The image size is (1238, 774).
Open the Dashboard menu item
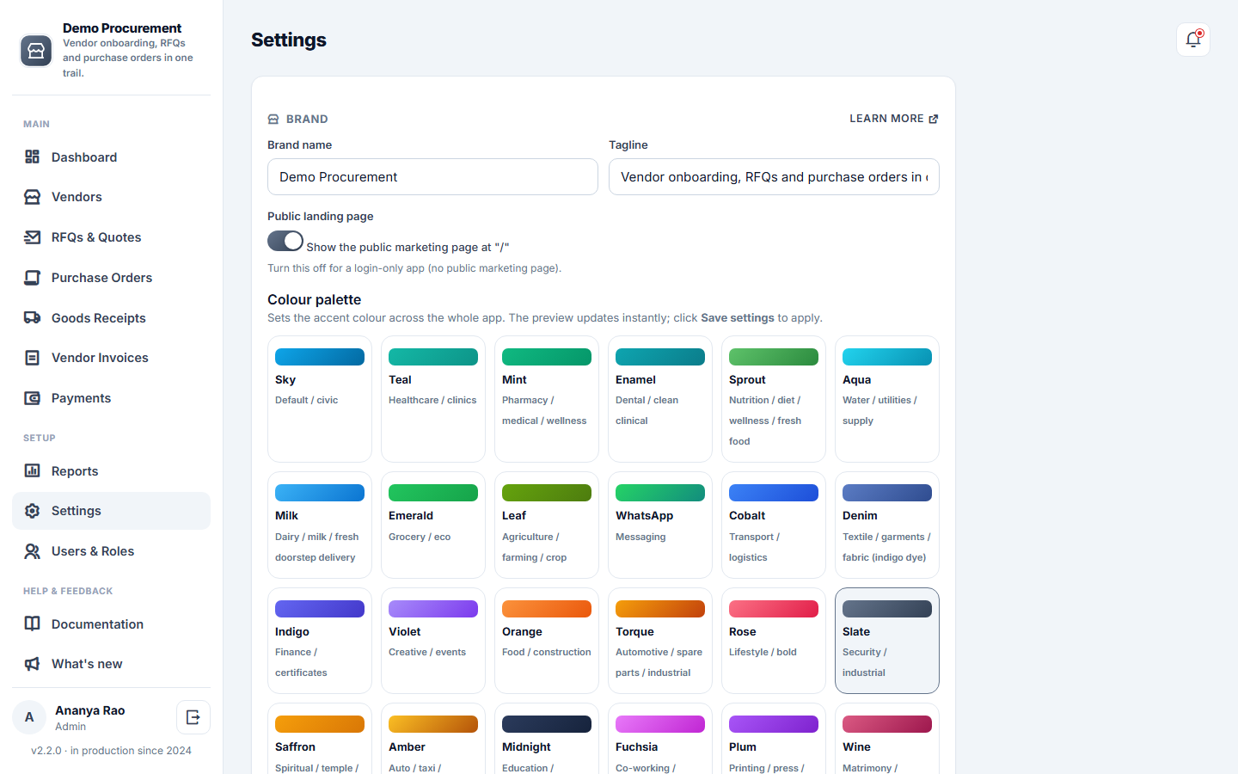click(x=111, y=157)
